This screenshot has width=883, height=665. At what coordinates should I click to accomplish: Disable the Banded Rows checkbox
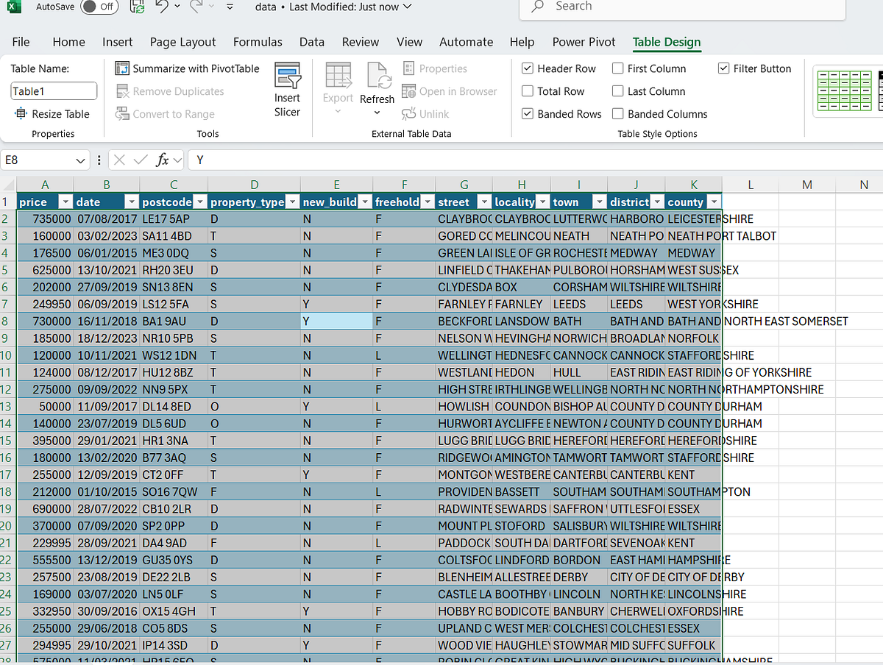coord(528,114)
